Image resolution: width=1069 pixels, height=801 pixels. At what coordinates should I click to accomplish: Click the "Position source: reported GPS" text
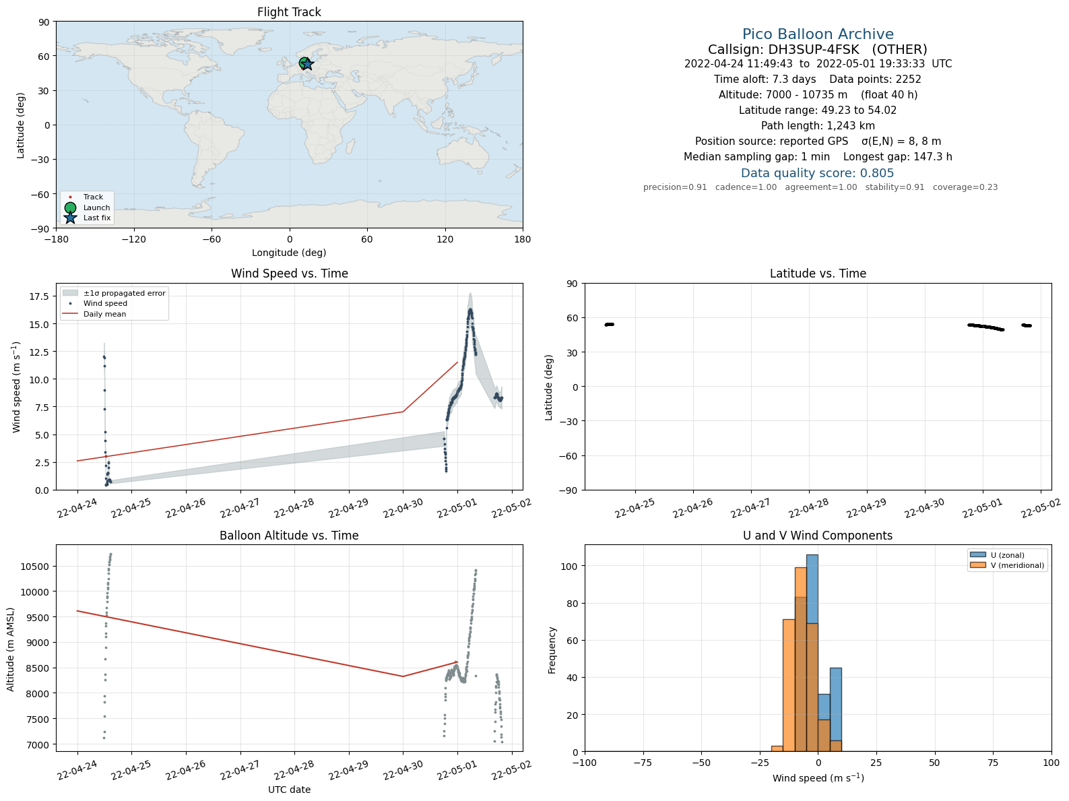coord(772,141)
